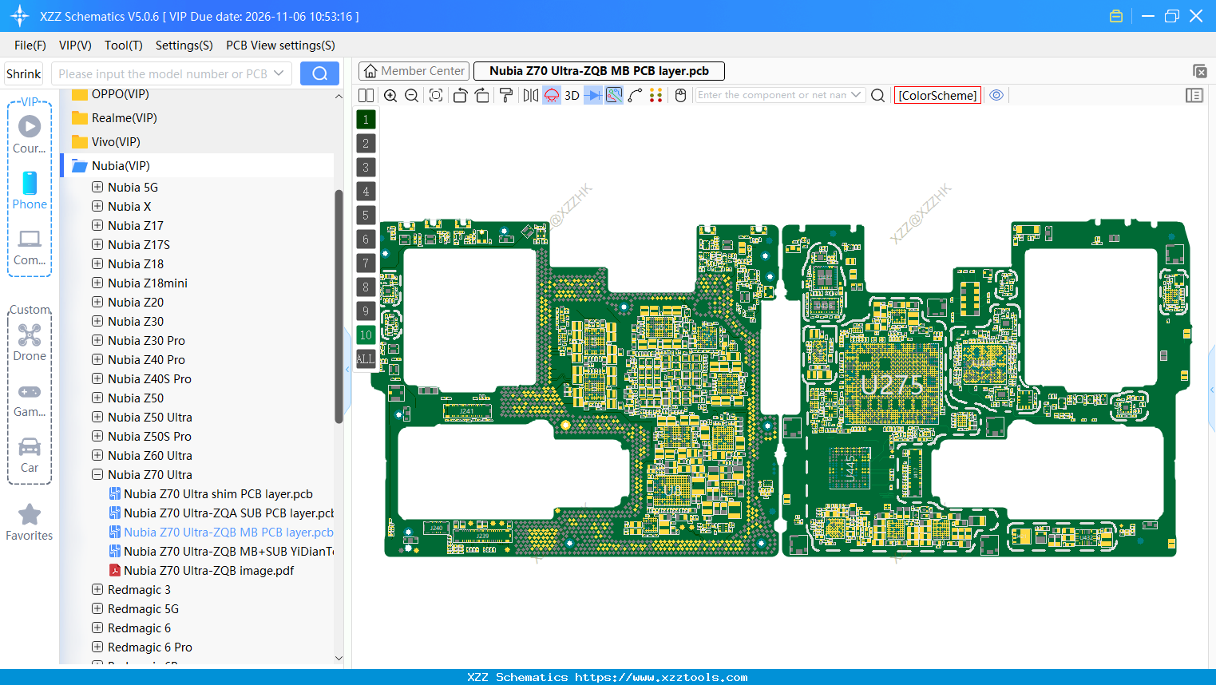Toggle the component dome highlight mode
The height and width of the screenshot is (685, 1216).
coord(551,95)
